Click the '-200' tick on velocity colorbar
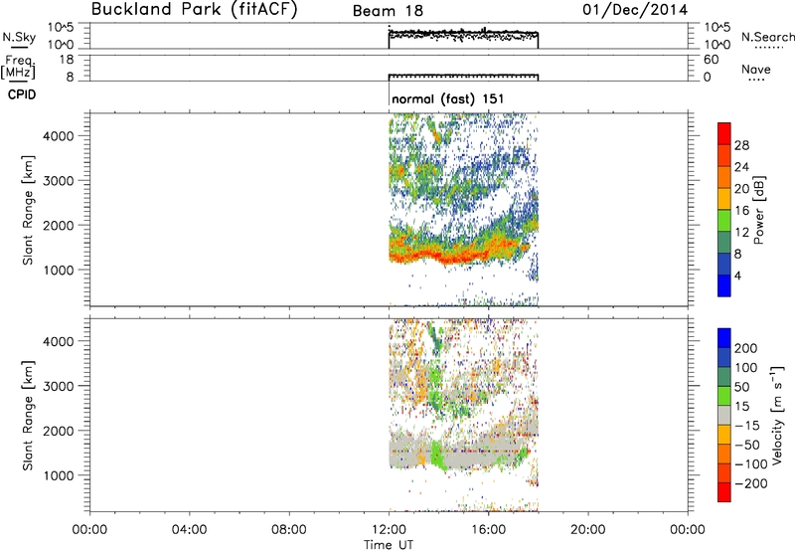The width and height of the screenshot is (795, 551). 751,483
